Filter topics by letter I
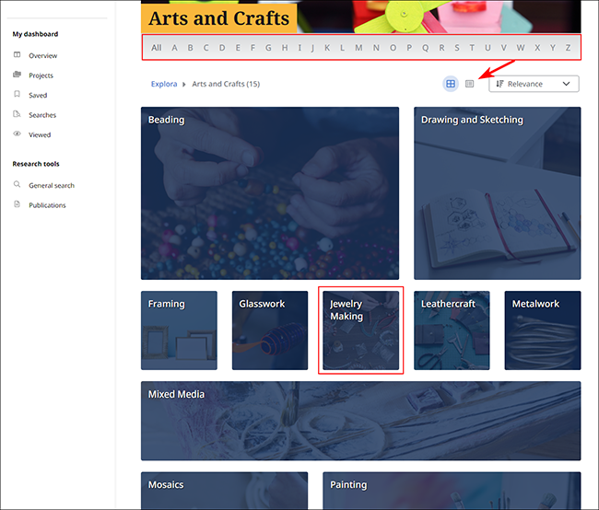 [299, 48]
